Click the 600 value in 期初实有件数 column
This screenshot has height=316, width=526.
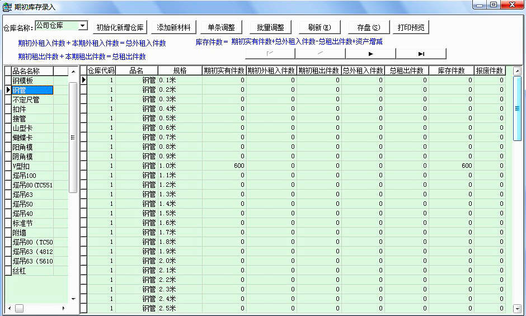coord(224,166)
